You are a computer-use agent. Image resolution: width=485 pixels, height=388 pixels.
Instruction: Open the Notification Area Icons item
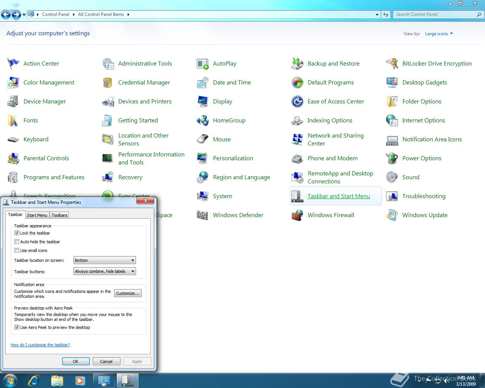(x=424, y=139)
